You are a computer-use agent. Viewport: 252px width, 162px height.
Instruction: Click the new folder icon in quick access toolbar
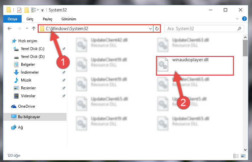tap(27, 10)
